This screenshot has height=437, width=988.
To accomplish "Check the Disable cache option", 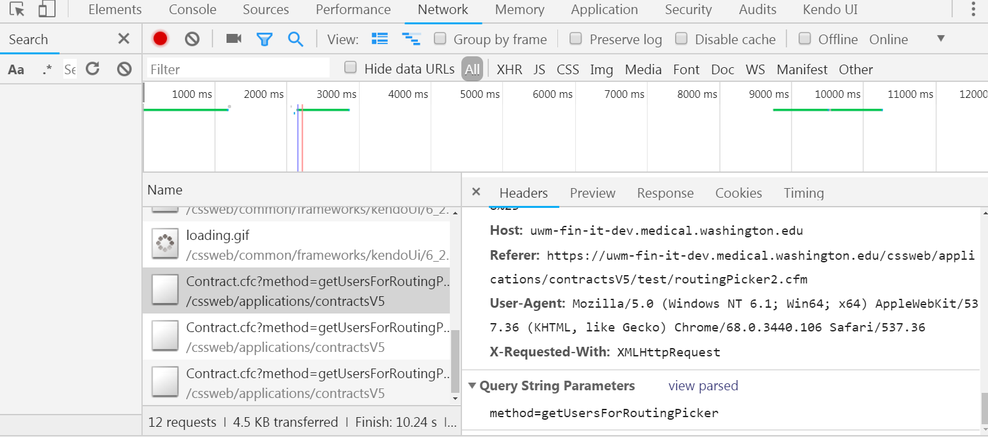I will pos(681,39).
